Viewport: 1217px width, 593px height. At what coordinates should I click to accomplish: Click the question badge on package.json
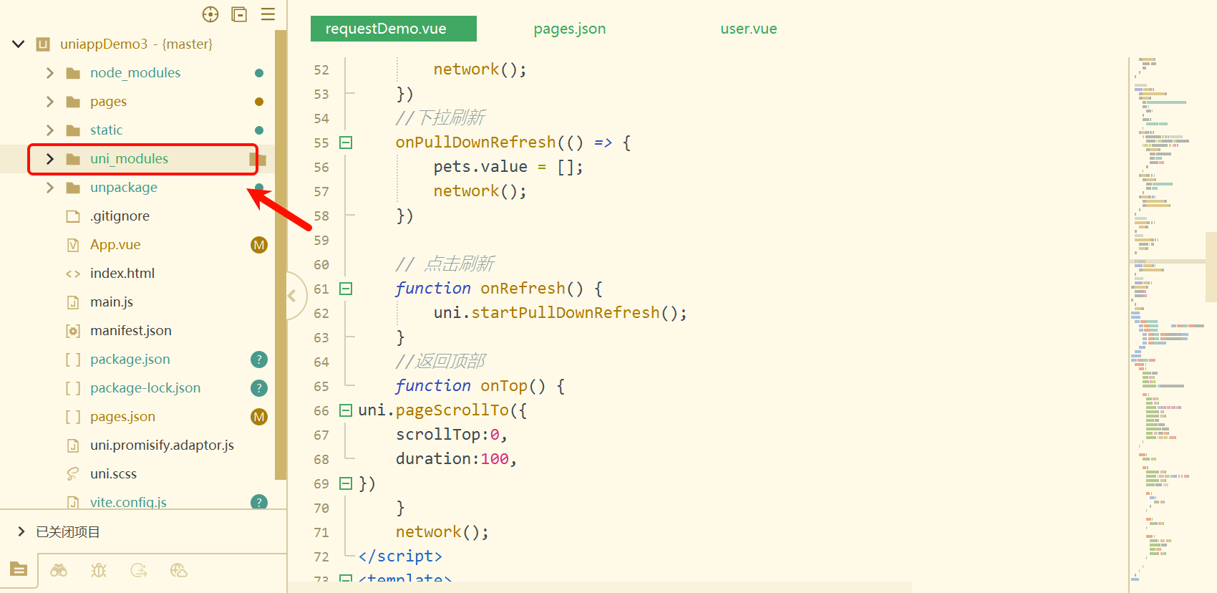click(259, 360)
